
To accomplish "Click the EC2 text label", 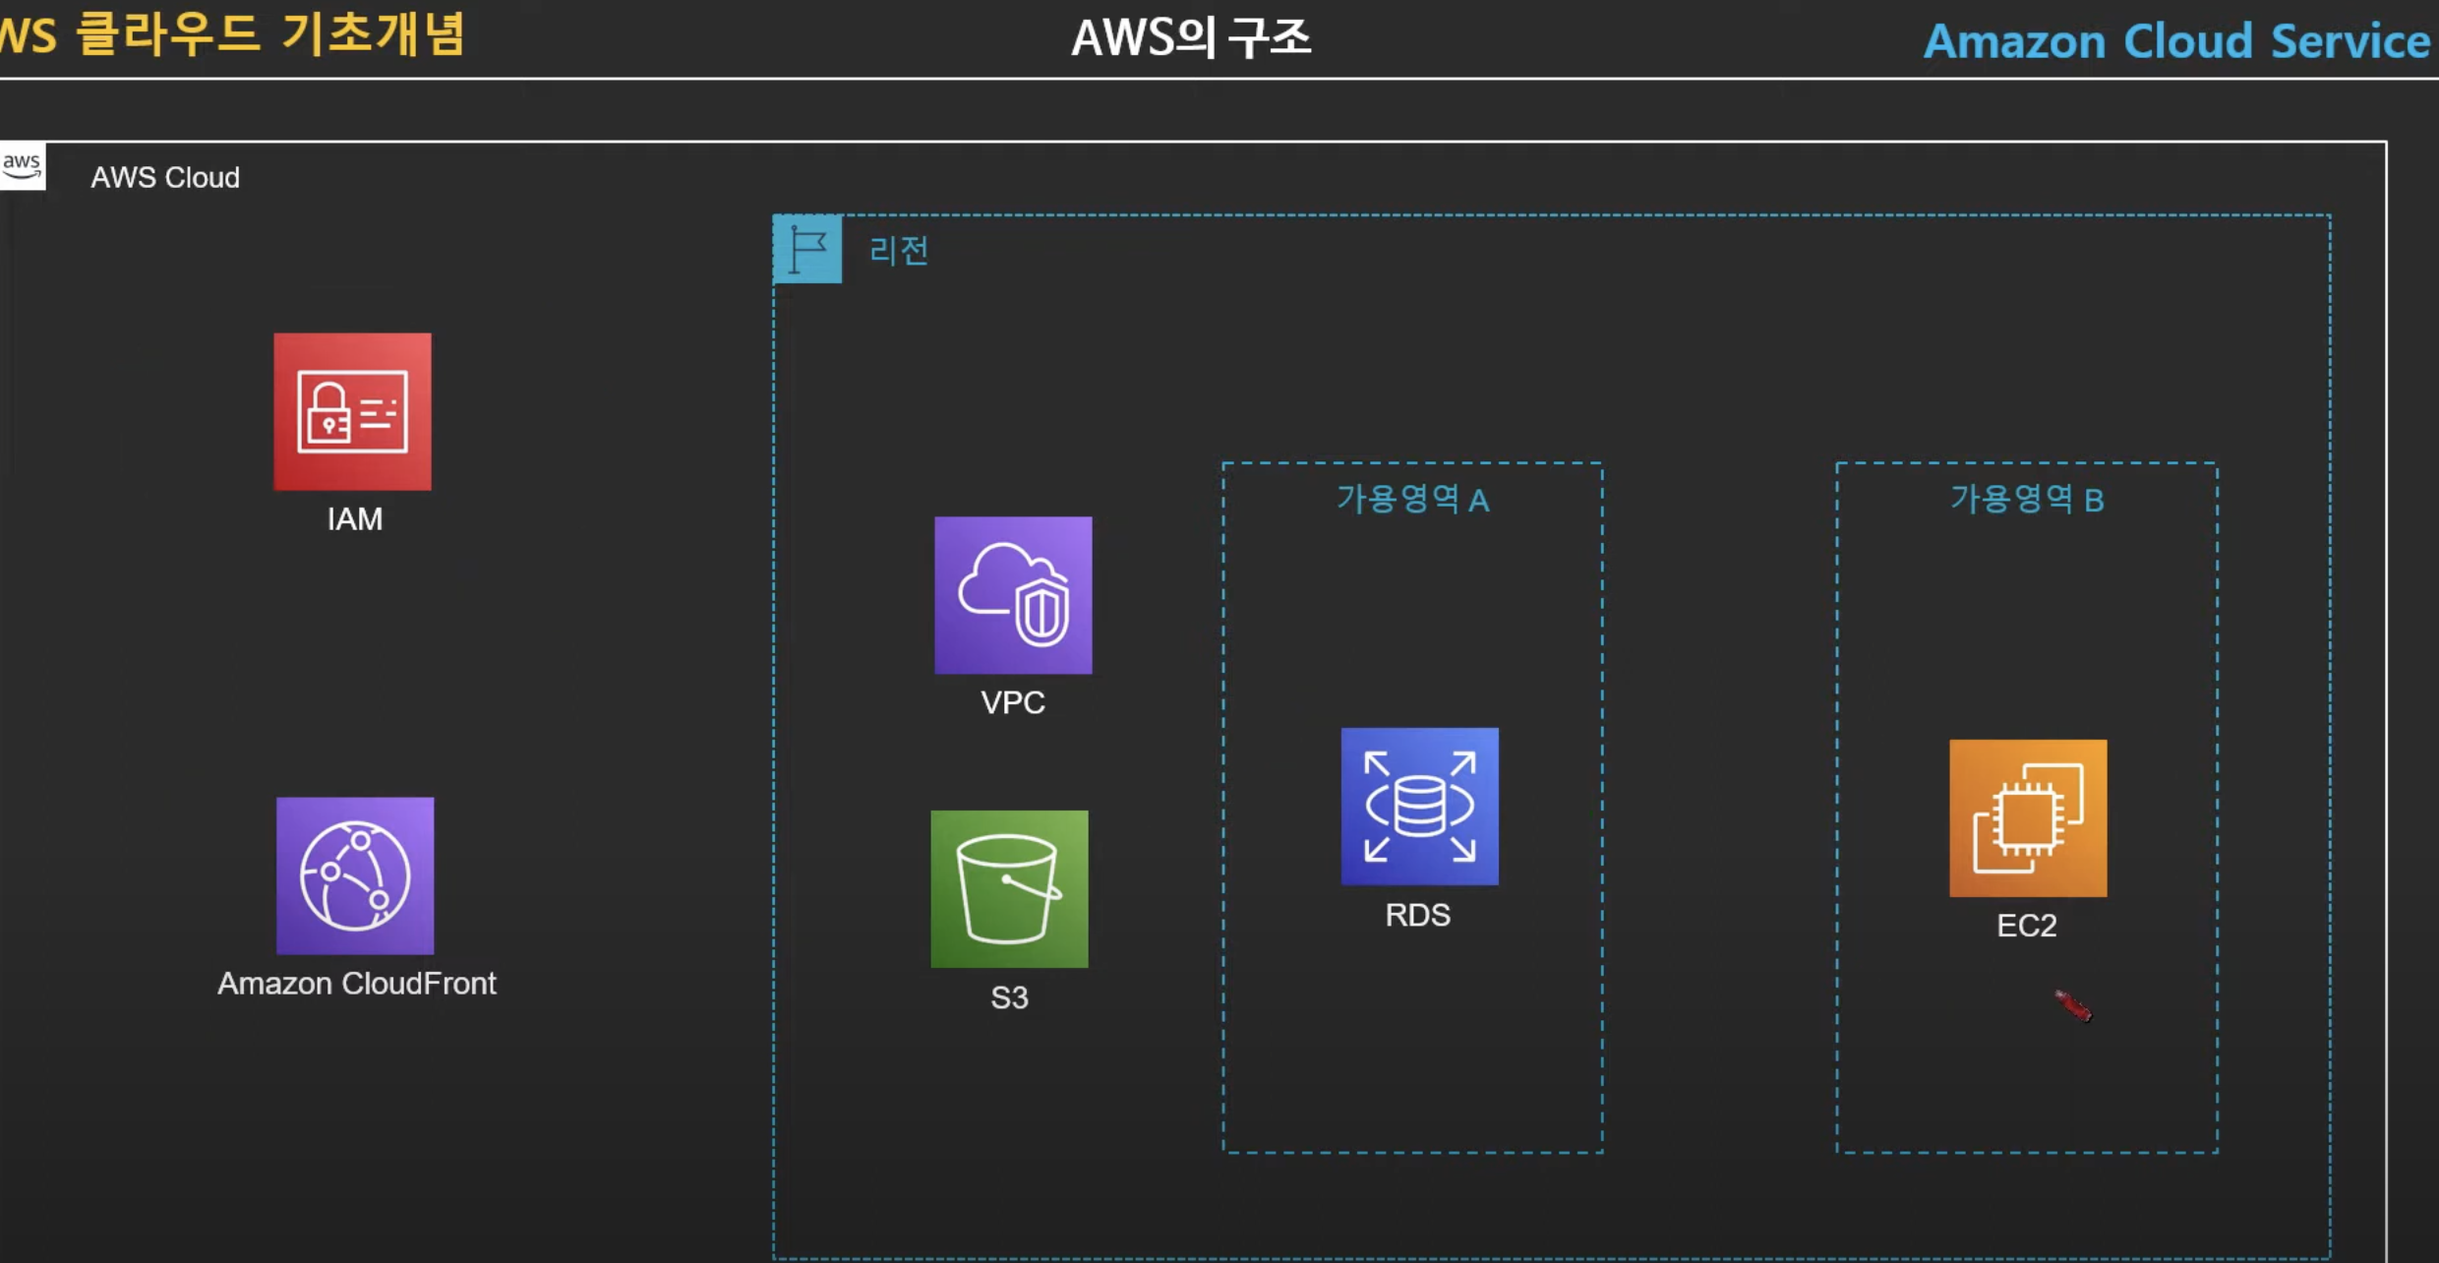I will click(2027, 926).
